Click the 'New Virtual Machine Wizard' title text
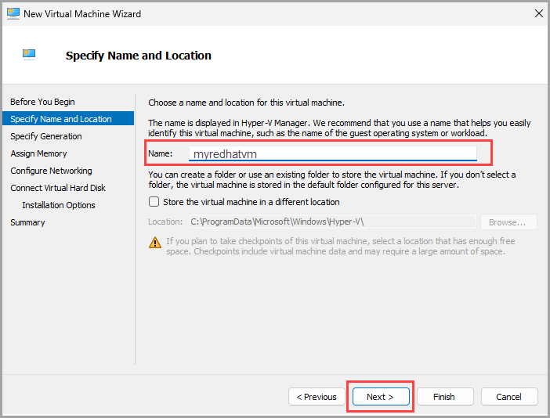 click(82, 13)
